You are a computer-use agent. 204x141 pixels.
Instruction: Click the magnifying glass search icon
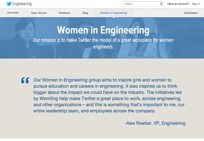point(161,4)
